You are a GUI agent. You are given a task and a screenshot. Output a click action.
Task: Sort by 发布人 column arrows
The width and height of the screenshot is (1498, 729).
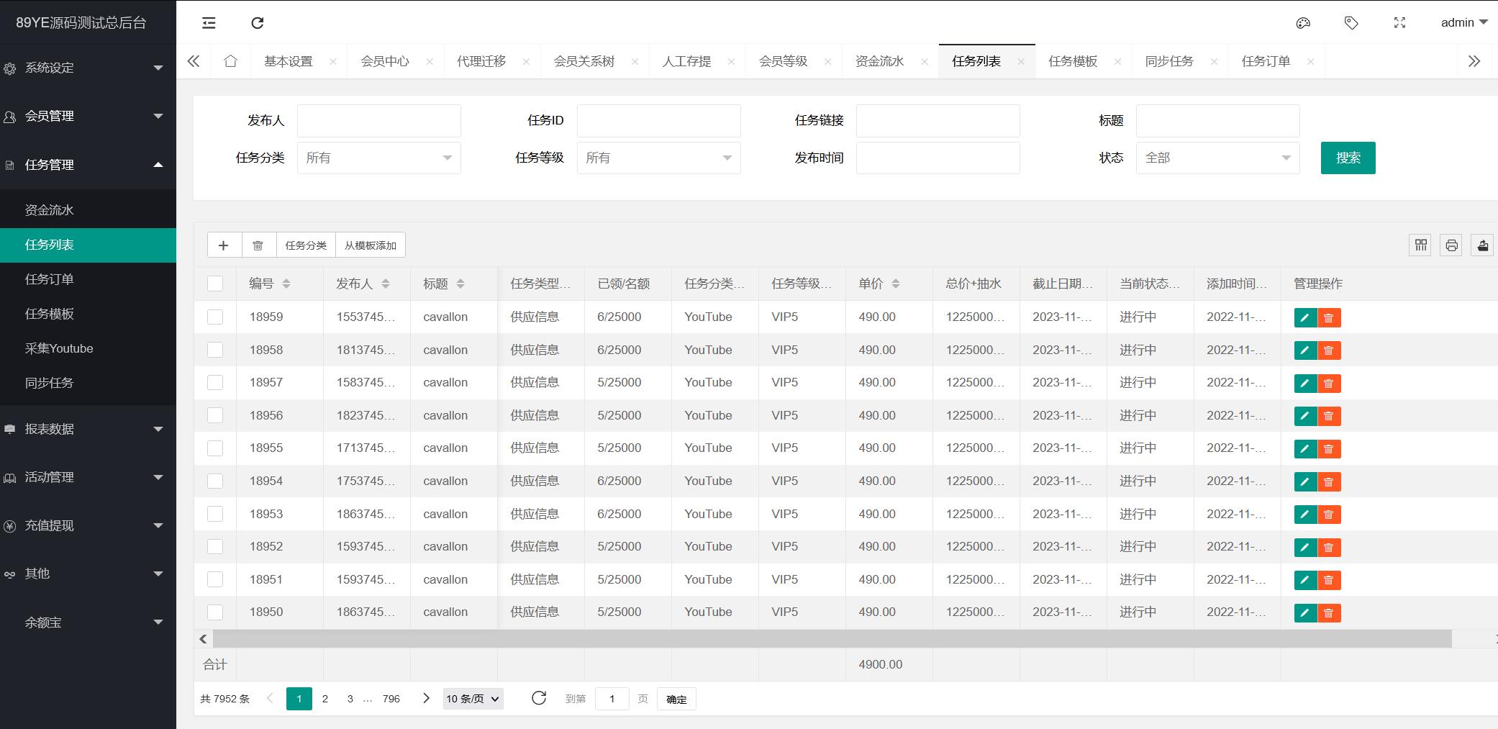tap(386, 284)
